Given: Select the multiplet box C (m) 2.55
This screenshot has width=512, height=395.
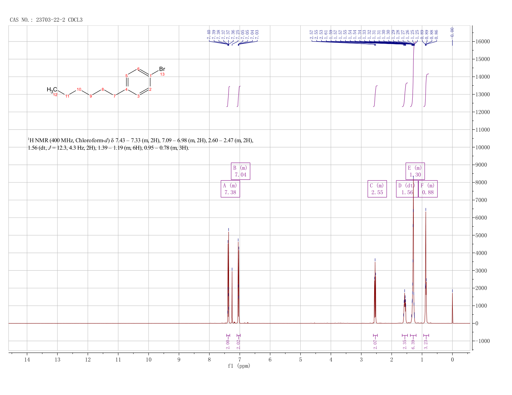Looking at the screenshot, I should pos(377,189).
